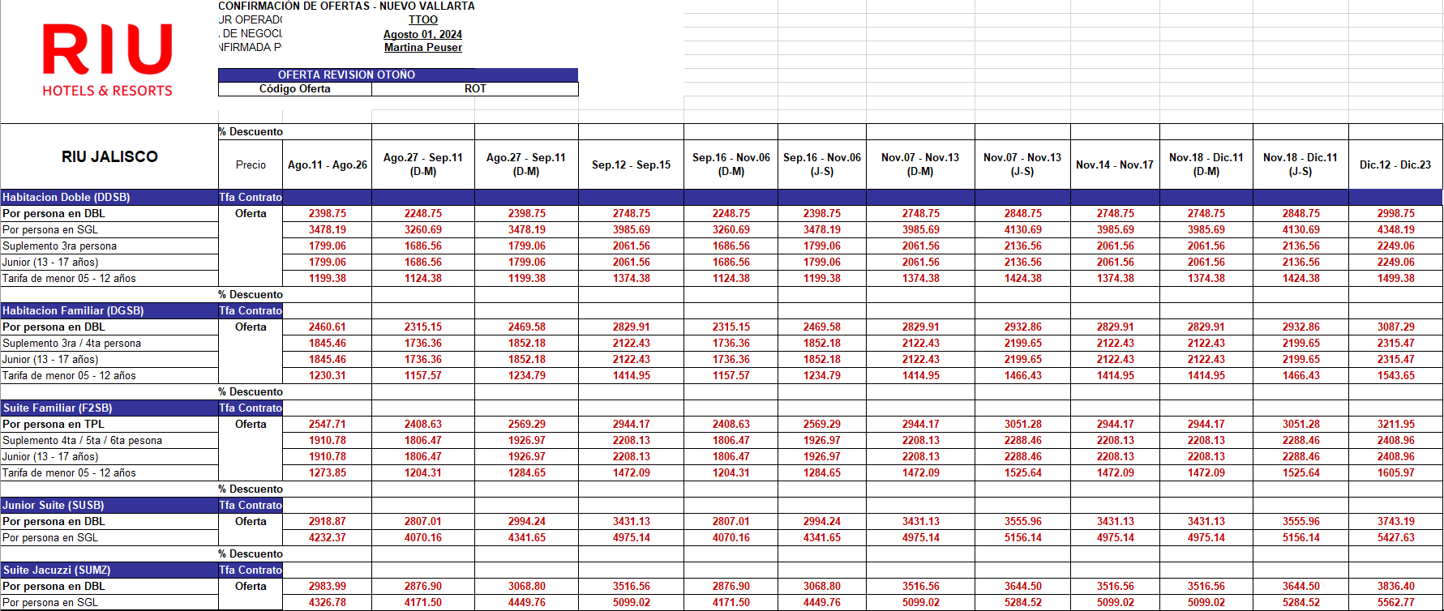Select the Nov.07 - Nov.13 (J-S) header
Screen dimensions: 1444x611
coord(1022,164)
